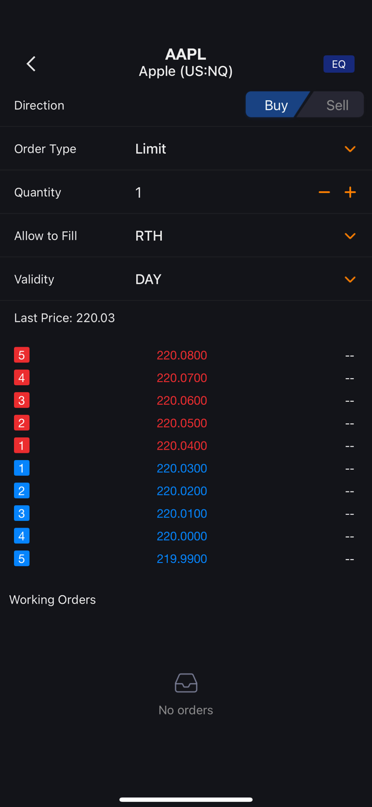Go back using the left arrow

point(31,64)
